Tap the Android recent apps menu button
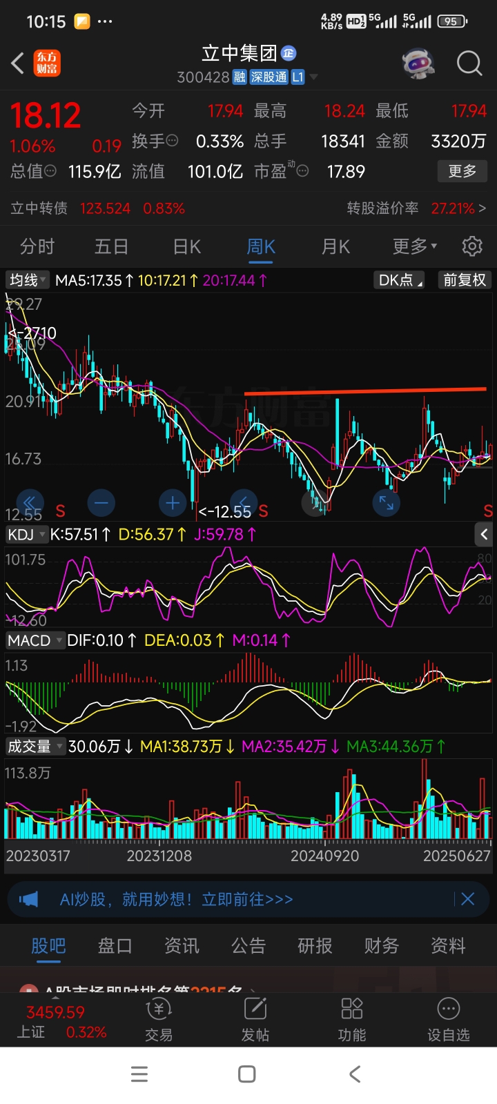Image resolution: width=497 pixels, height=1104 pixels. 139,1074
